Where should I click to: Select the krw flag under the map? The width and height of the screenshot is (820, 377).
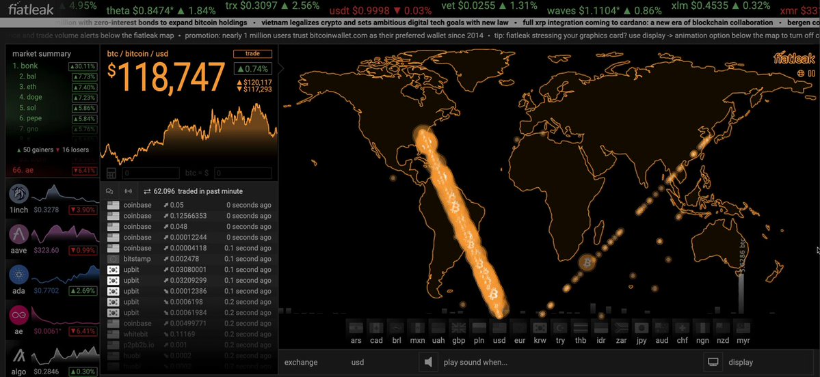(x=540, y=328)
